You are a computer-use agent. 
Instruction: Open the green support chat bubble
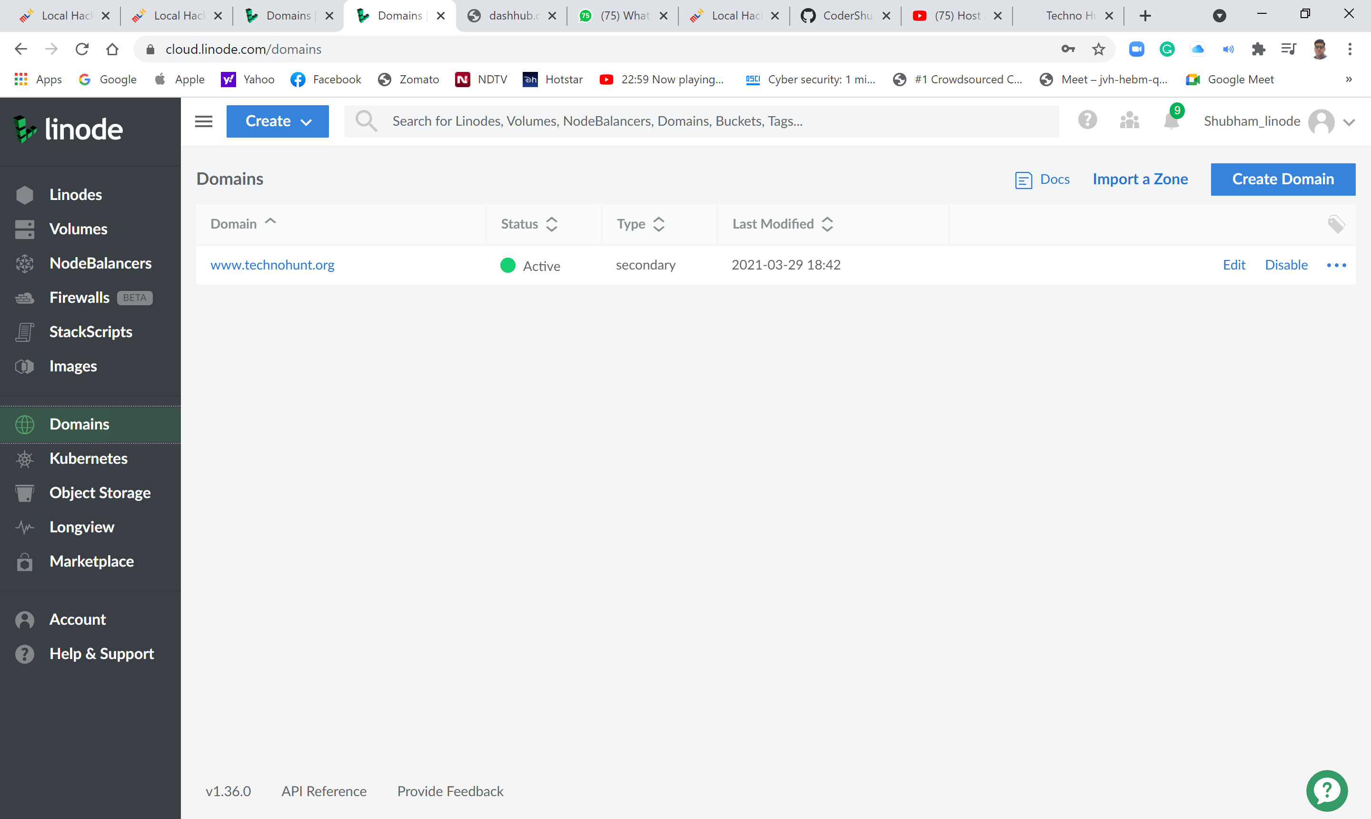1326,791
